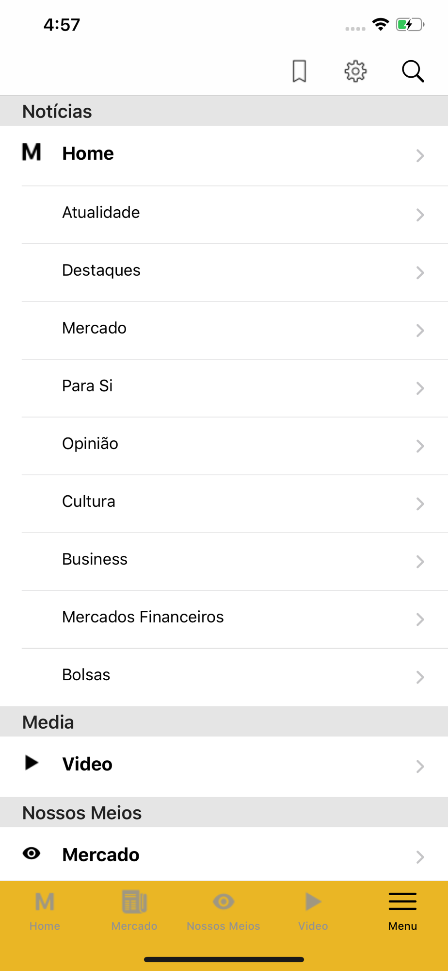This screenshot has width=448, height=971.
Task: Tap the eye icon beside Mercado row
Action: point(32,853)
